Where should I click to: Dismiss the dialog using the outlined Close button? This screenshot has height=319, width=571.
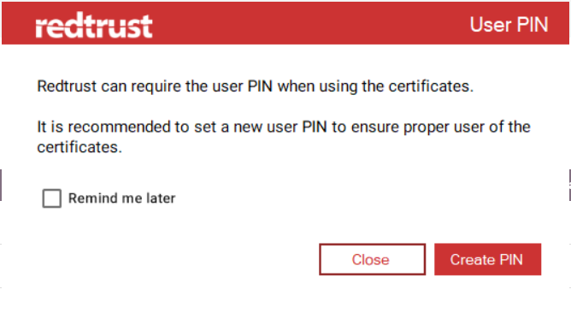(372, 259)
